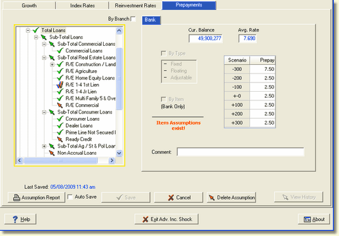
Task: Select the Bank sub-tab
Action: (151, 20)
